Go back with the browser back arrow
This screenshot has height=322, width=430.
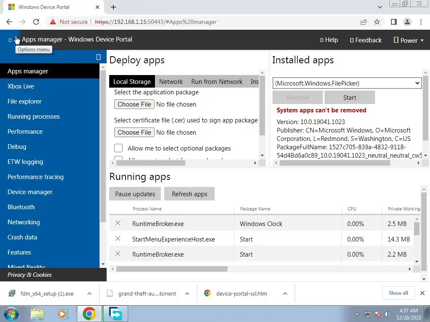point(9,22)
